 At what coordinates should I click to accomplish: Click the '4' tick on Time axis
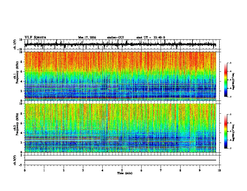pos(103,170)
